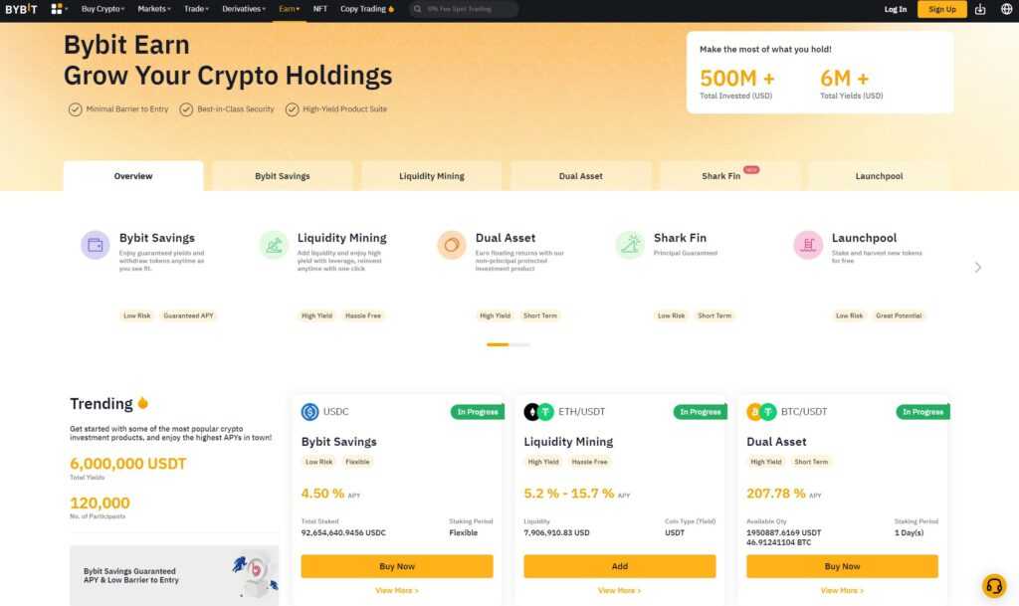
Task: Select the Bybit Savings wallet icon
Action: [96, 243]
